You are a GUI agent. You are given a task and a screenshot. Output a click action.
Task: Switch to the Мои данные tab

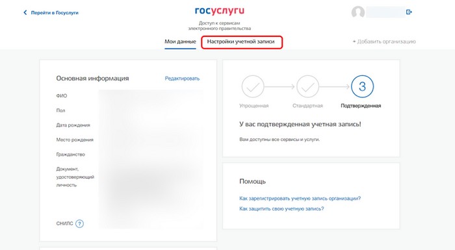pyautogui.click(x=180, y=42)
